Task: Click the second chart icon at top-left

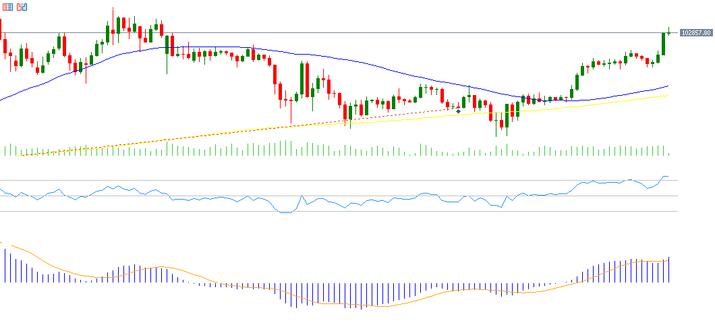Action: click(x=22, y=7)
